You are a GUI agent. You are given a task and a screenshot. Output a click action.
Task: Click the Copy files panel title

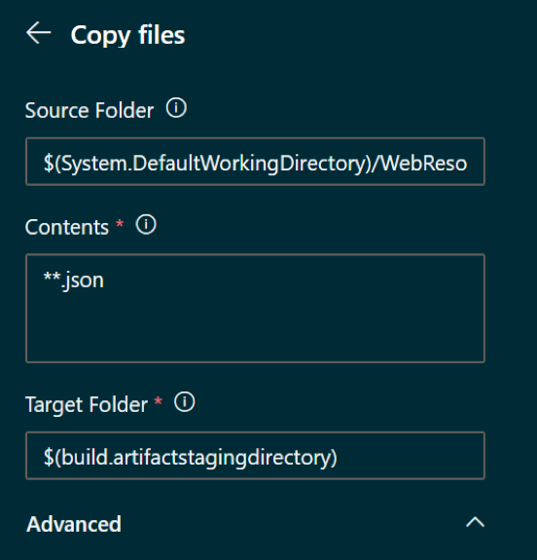127,35
